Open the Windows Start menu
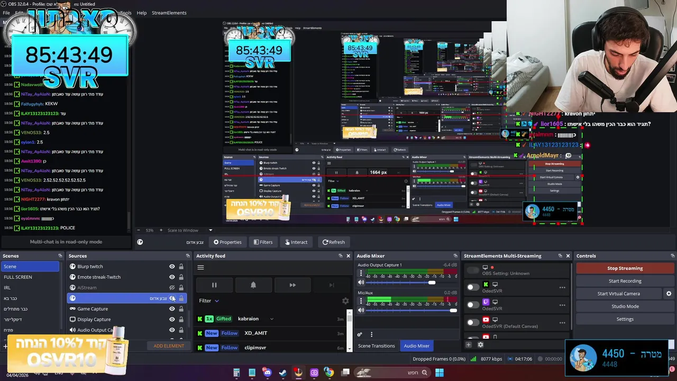677x381 pixels. 440,373
